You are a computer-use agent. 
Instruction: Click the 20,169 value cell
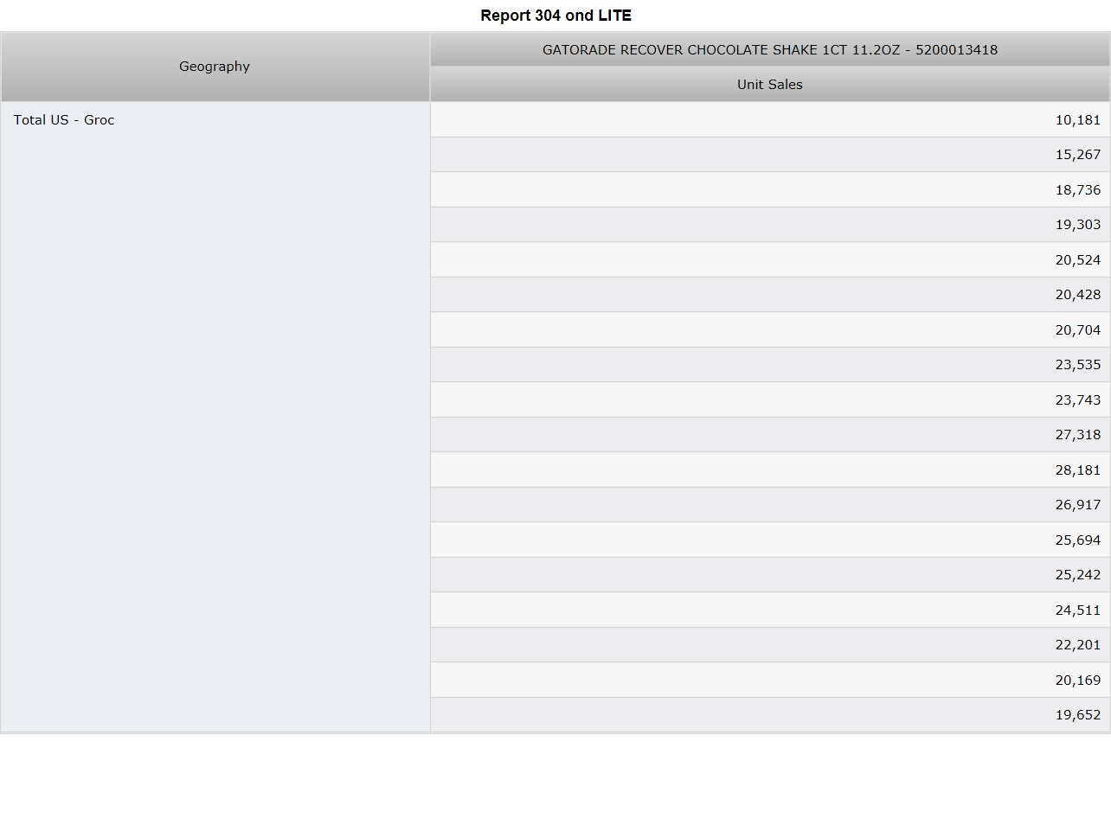tap(770, 681)
